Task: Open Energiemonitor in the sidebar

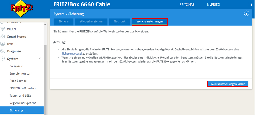Action: 20,74
